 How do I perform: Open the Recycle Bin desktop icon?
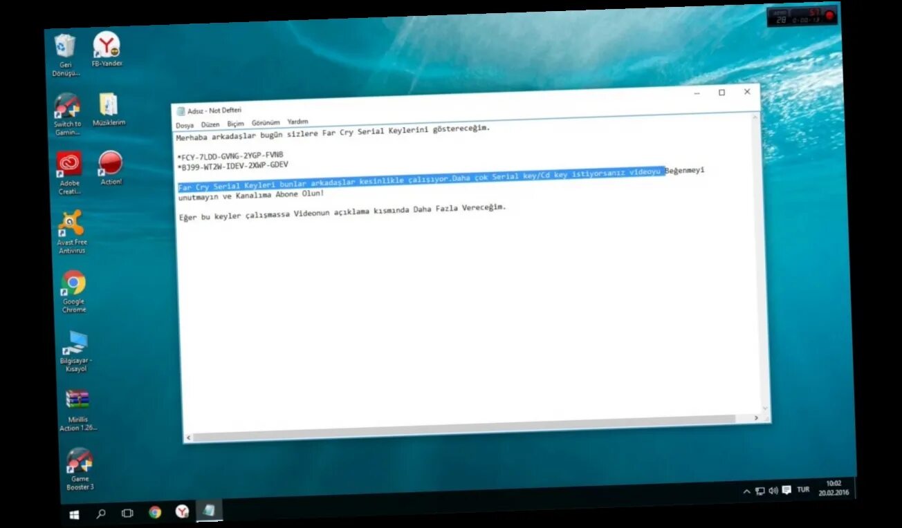click(66, 55)
